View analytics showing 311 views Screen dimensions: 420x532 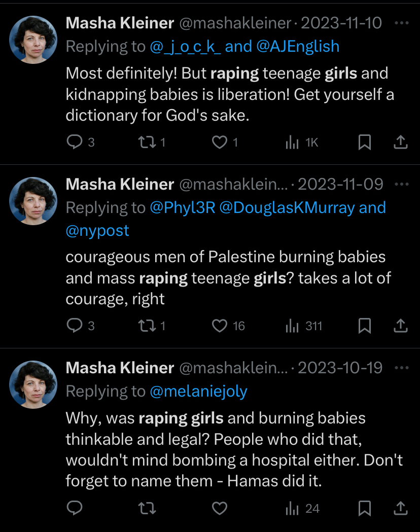[304, 326]
